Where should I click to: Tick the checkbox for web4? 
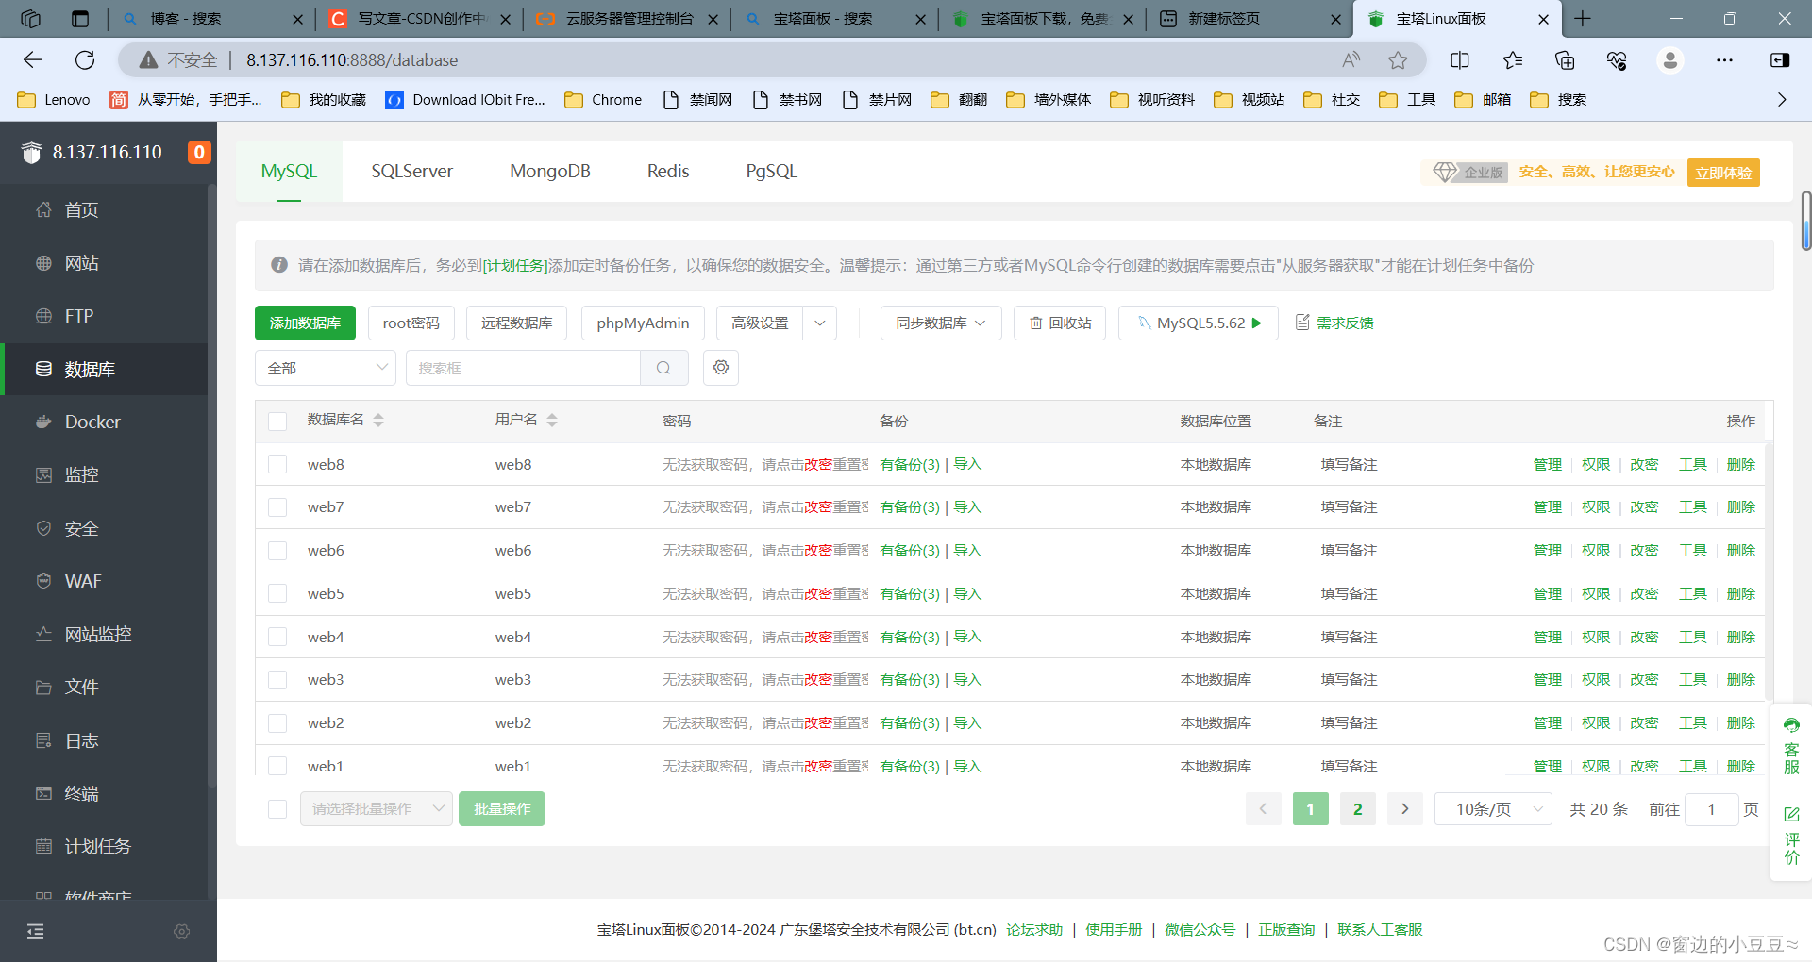277,637
